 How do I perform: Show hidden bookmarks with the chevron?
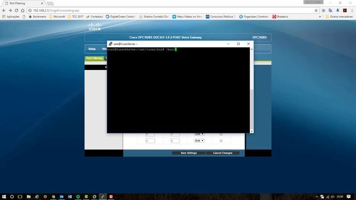coord(320,17)
